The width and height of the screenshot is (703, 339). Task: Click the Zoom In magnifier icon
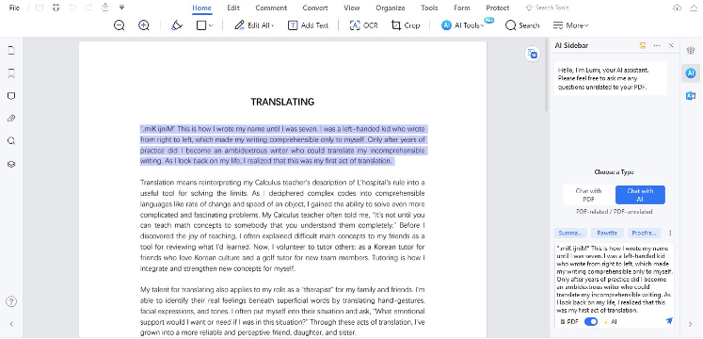point(143,25)
